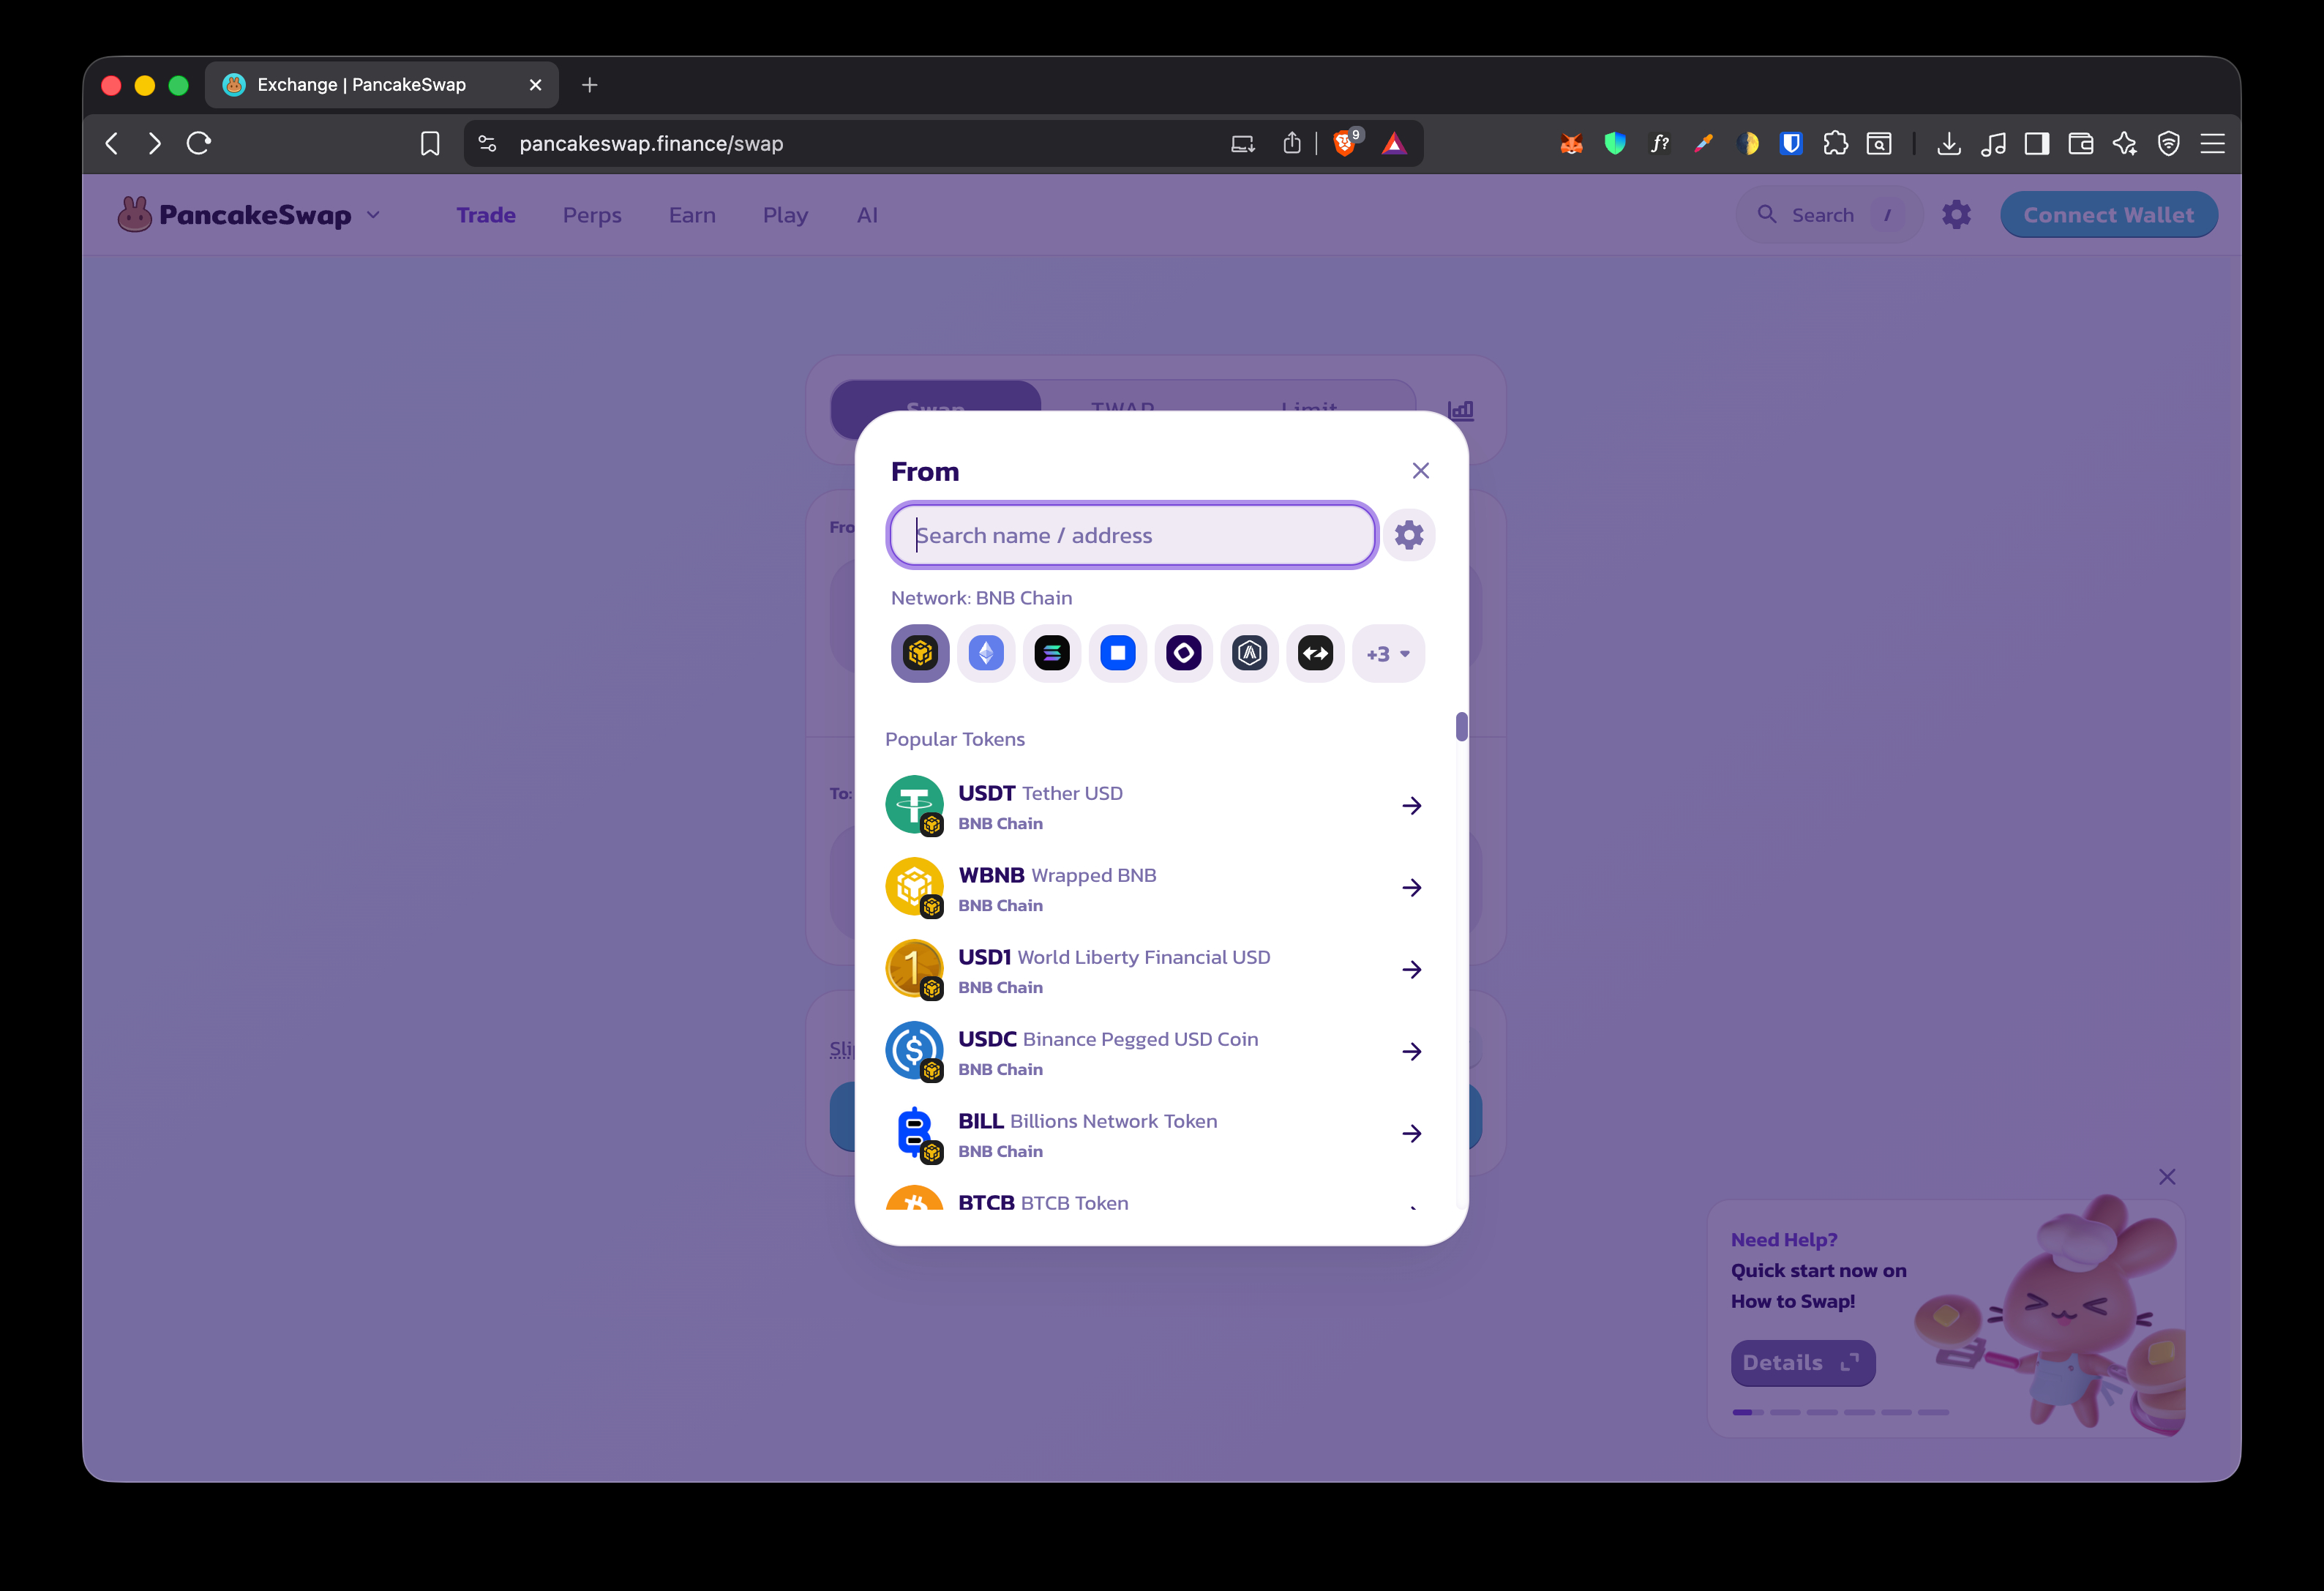Select the Exchange | PancakeSwap tab
Screen dimensions: 2324x1591
pos(382,85)
